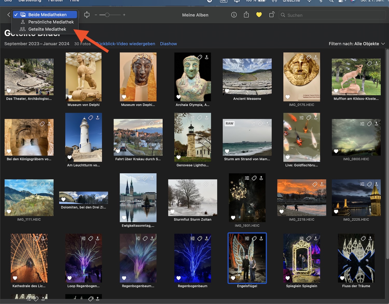
Task: Click the keyword tag icon on the Engelsflügel photo
Action: [254, 238]
